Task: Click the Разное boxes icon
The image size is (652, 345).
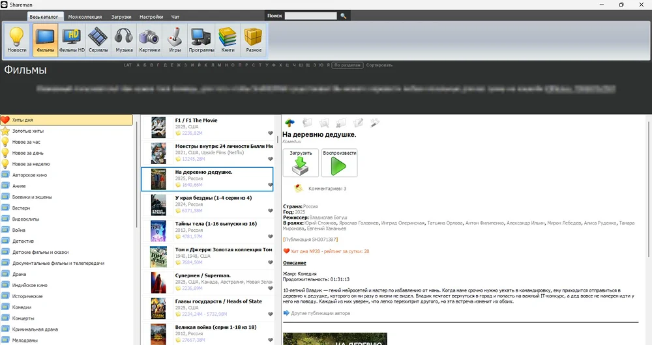Action: [254, 40]
